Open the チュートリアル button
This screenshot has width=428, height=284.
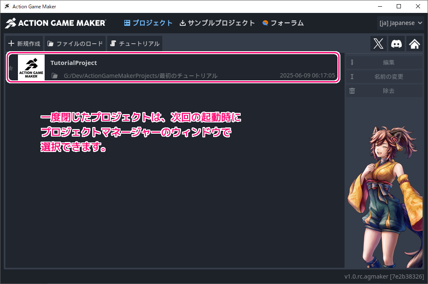[135, 44]
